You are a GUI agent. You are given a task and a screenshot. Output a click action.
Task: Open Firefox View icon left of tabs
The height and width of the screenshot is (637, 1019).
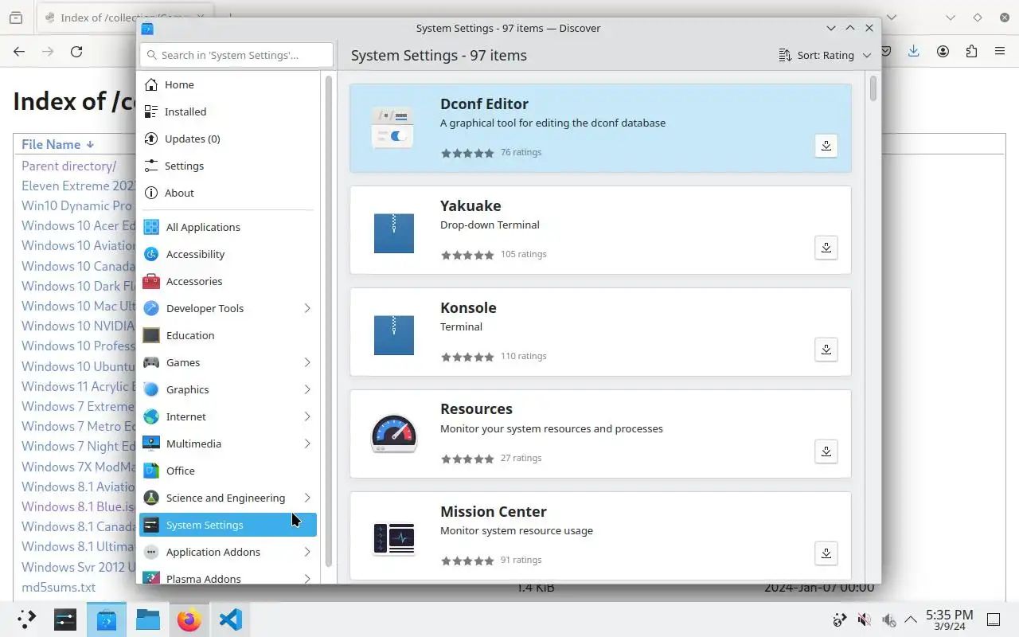coord(16,18)
